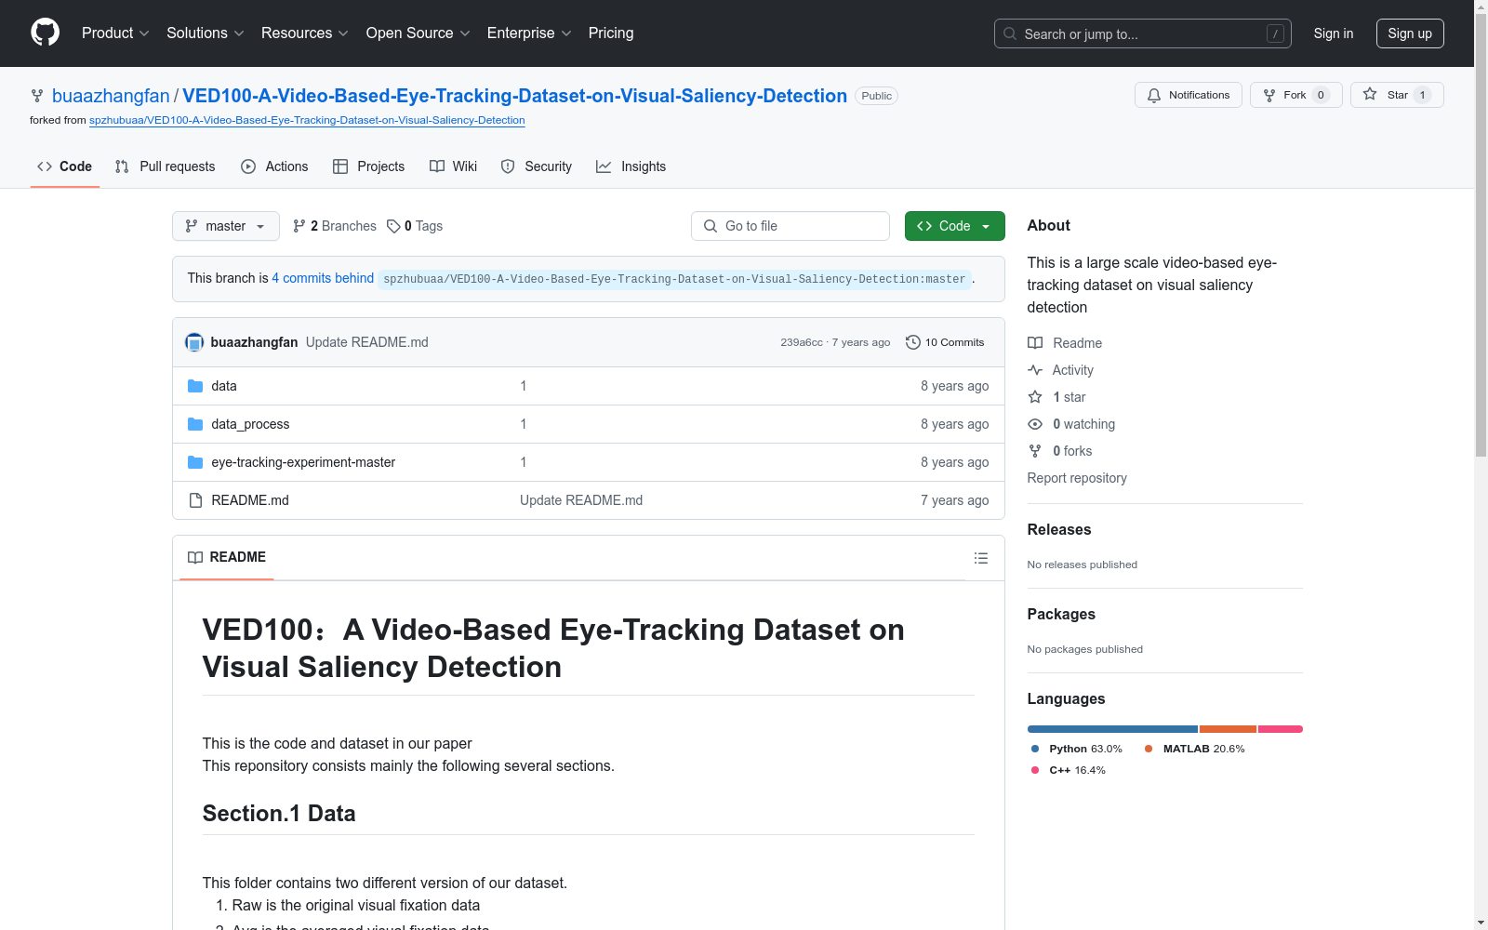Open the 10 Commits history link
Screen dimensions: 1488x930
point(945,342)
